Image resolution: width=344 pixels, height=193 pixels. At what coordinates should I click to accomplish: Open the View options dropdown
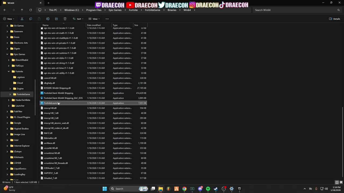(x=94, y=19)
